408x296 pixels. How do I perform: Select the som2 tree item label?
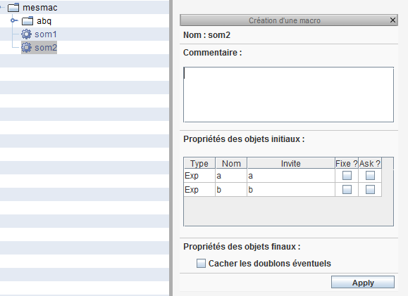click(46, 48)
